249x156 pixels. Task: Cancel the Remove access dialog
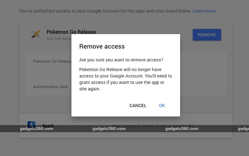pos(138,106)
